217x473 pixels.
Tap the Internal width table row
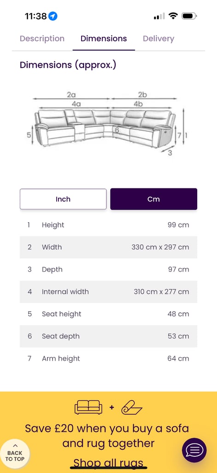pyautogui.click(x=108, y=292)
